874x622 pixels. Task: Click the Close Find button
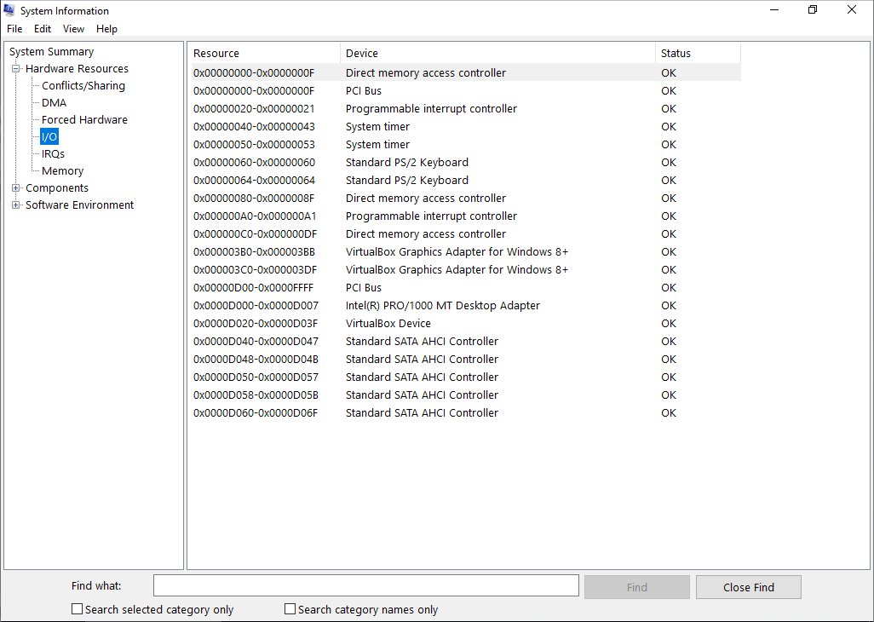pos(749,587)
